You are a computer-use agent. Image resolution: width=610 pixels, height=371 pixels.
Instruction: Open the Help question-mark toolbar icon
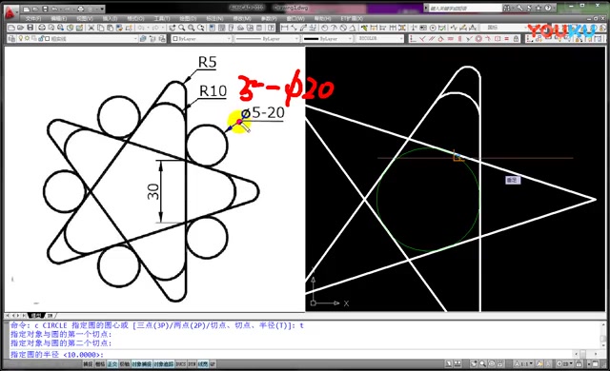272,28
